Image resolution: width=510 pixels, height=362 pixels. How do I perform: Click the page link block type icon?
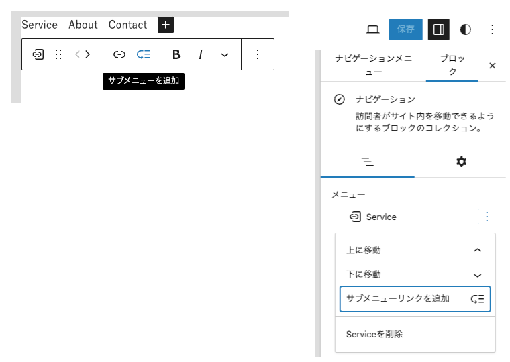coord(38,54)
